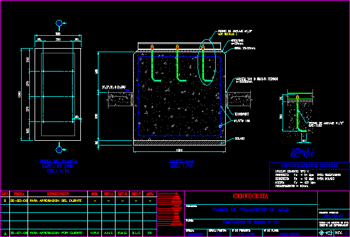Select the TECNOPORT leader label
350x237 pixels.
pyautogui.click(x=242, y=114)
